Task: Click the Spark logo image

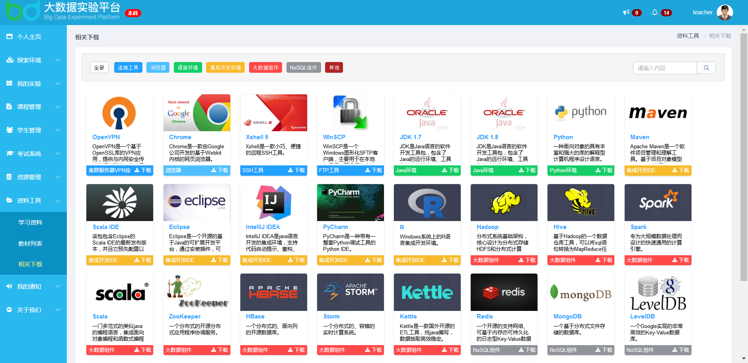Action: (x=658, y=202)
